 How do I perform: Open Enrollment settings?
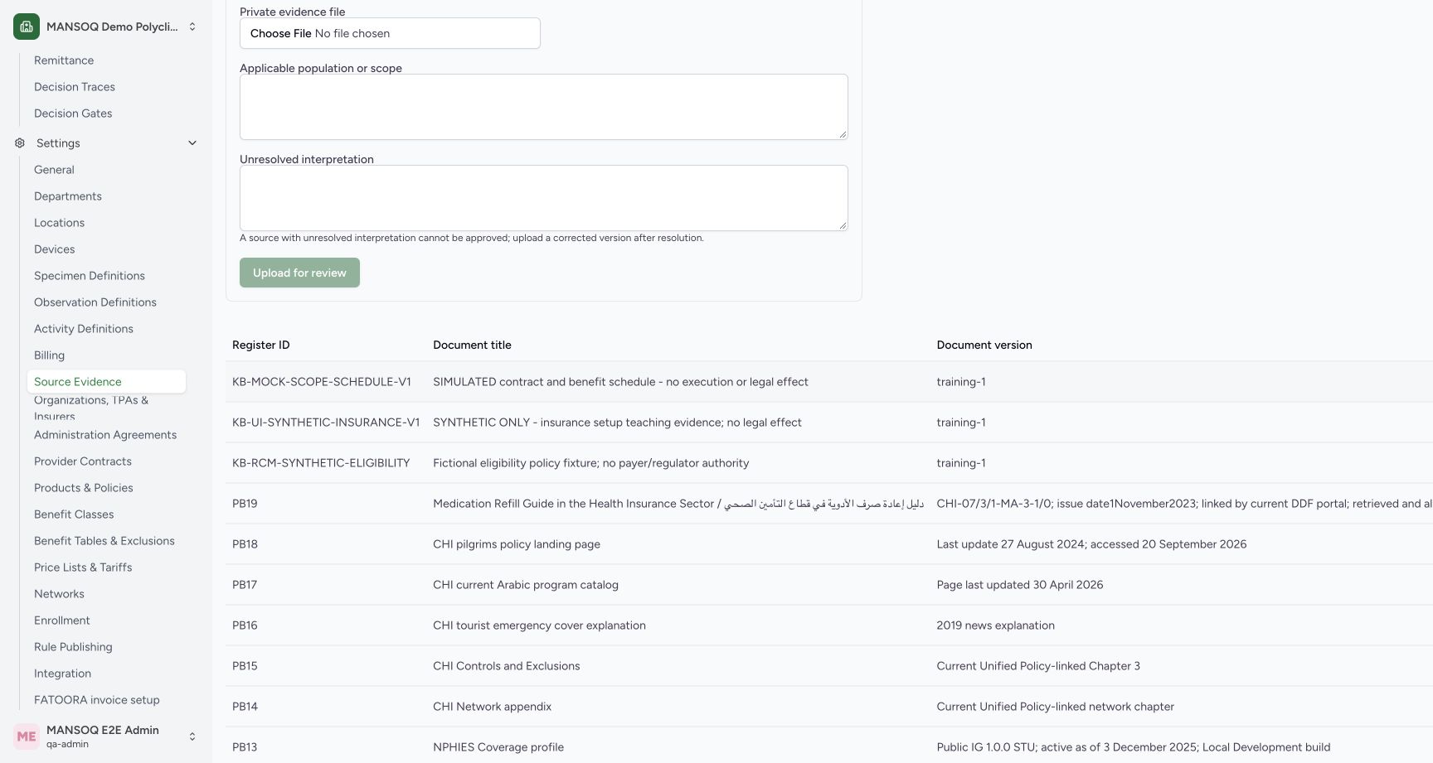coord(62,621)
